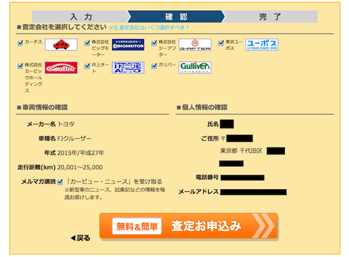
Task: Uncheck the ガリバー checkbox
Action: 154,66
